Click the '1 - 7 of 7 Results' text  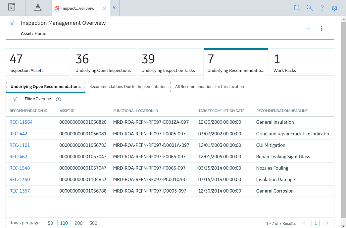click(x=281, y=223)
